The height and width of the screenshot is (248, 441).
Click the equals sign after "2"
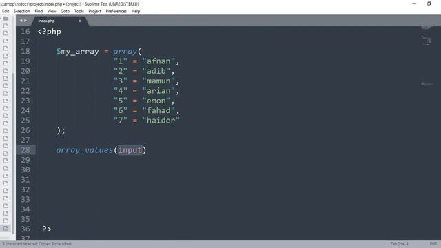coord(135,71)
